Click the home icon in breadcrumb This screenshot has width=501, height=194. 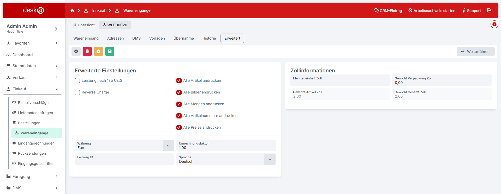tap(72, 10)
